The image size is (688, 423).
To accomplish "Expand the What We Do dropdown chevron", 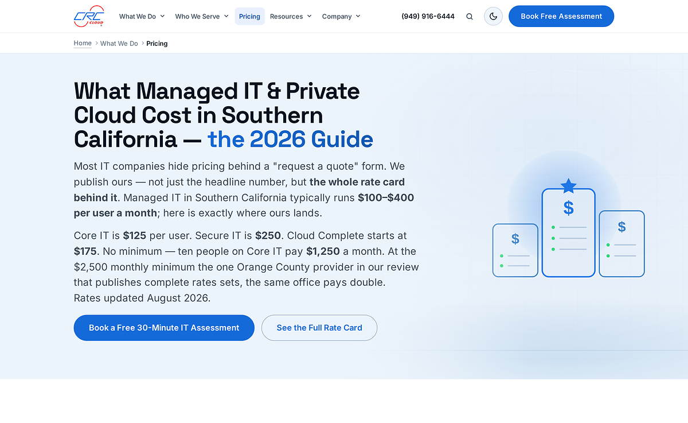I will 162,16.
